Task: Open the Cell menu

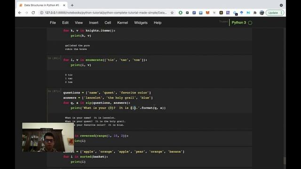Action: [x=108, y=23]
